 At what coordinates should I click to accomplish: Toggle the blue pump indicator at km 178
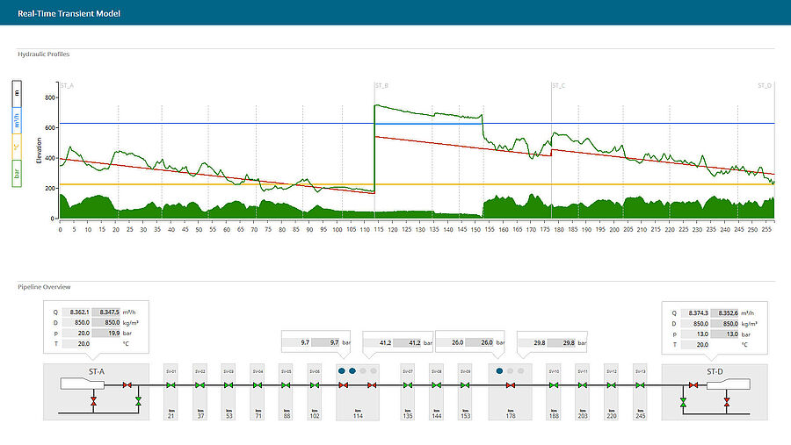499,371
